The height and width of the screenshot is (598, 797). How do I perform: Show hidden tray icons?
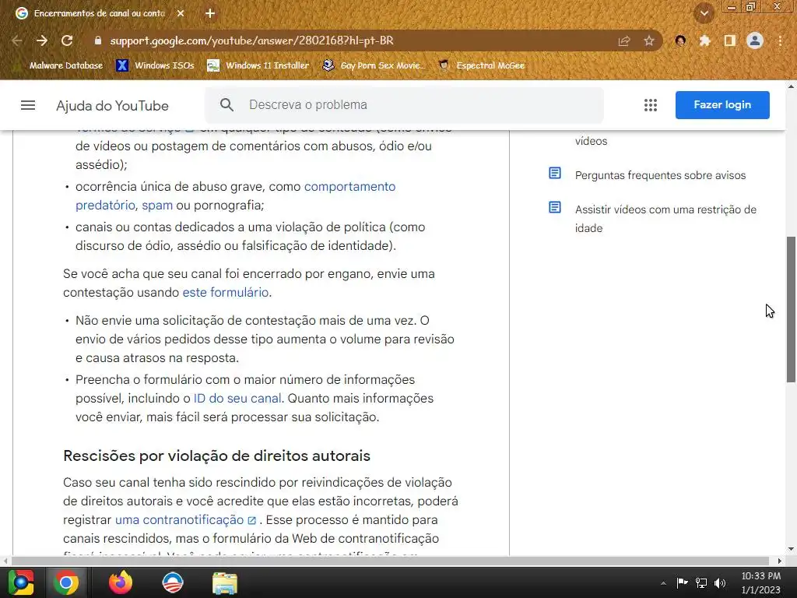point(663,583)
